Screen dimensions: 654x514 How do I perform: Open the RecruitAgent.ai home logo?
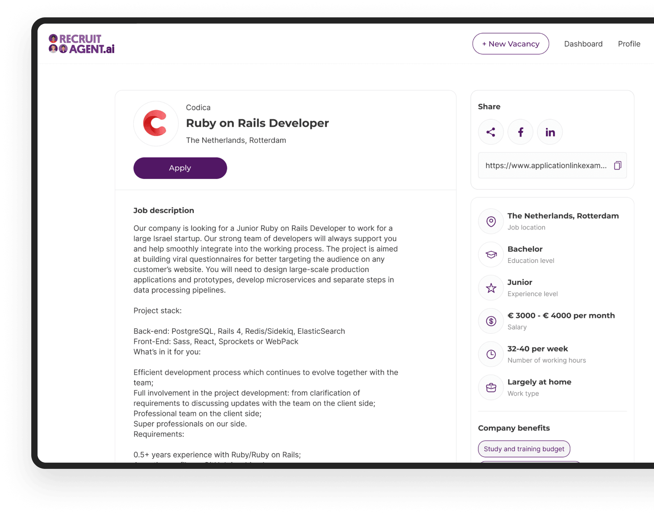82,44
